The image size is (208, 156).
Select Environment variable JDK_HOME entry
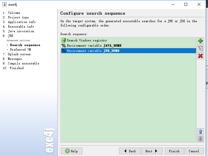pyautogui.click(x=128, y=51)
